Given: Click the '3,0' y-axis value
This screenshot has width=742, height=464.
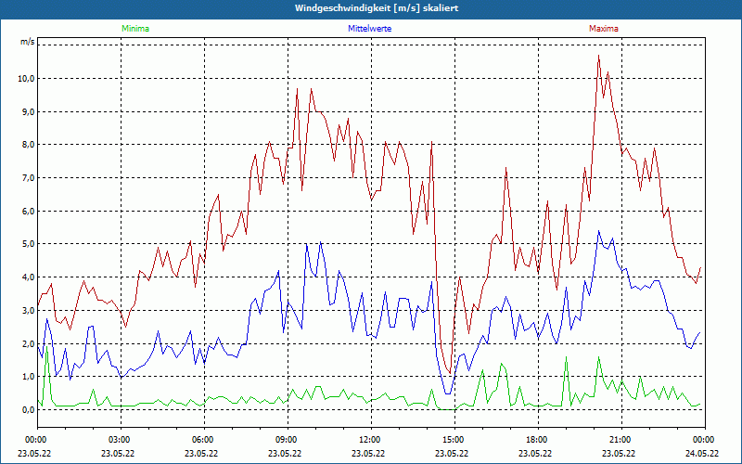Looking at the screenshot, I should coord(29,311).
